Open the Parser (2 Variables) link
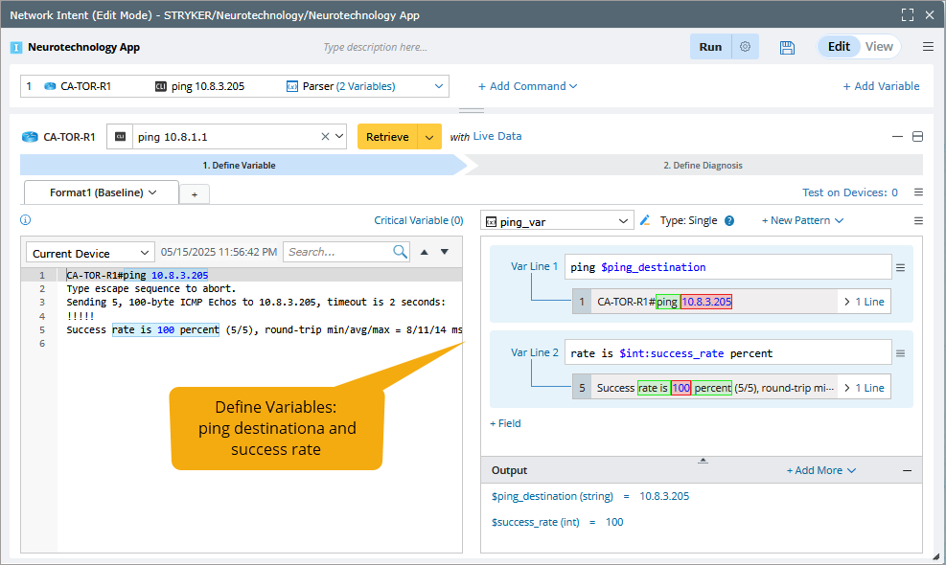The image size is (946, 565). coord(349,86)
